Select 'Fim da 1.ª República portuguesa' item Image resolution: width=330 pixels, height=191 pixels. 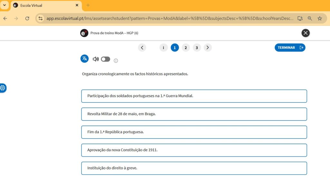click(x=194, y=132)
